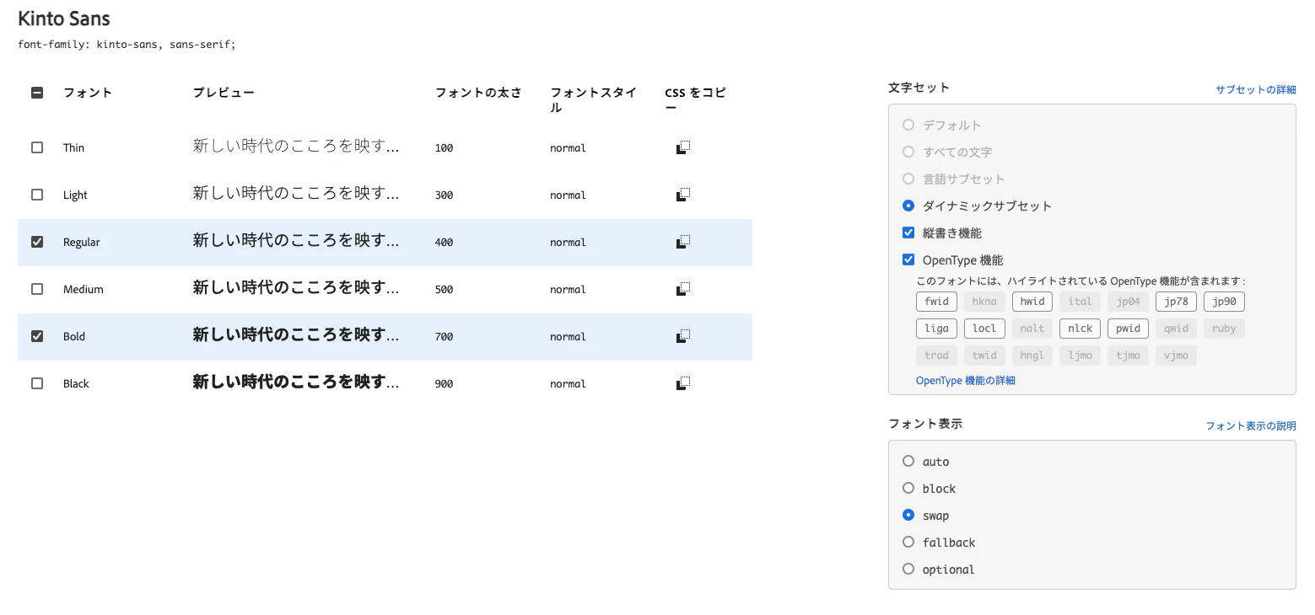Click the disabled tjmo feature tag
Viewport: 1315px width, 615px height.
1128,356
